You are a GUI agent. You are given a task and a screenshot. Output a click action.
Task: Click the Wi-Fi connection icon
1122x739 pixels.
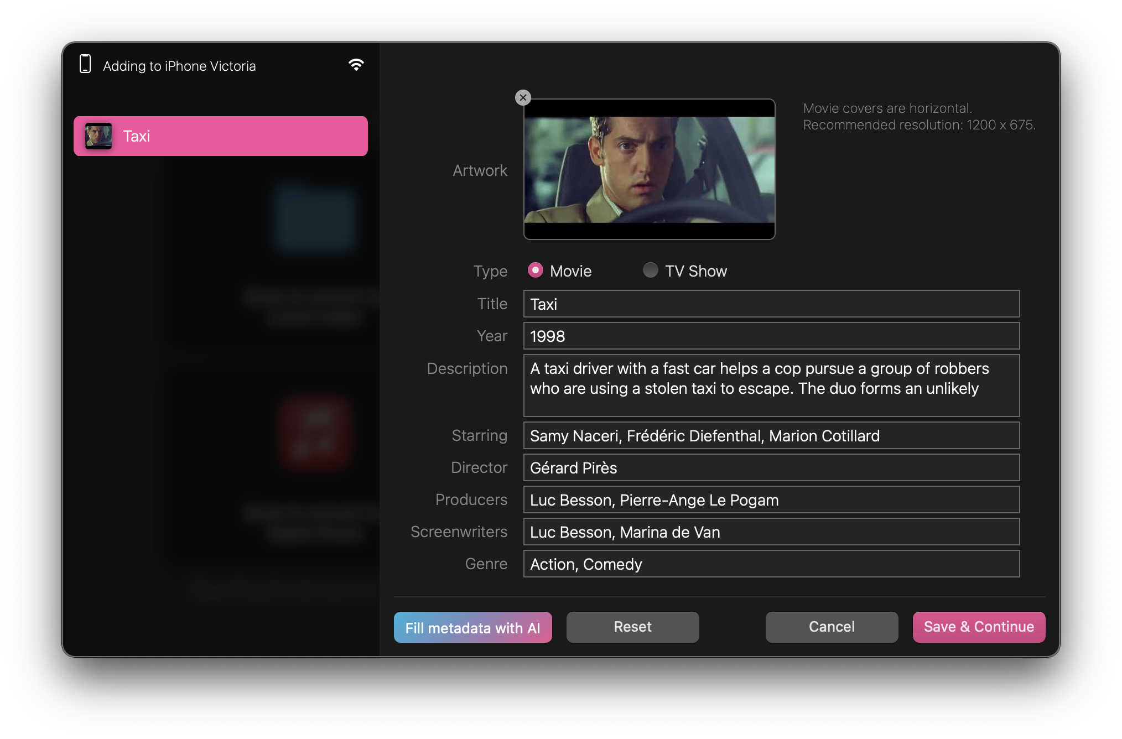[356, 65]
